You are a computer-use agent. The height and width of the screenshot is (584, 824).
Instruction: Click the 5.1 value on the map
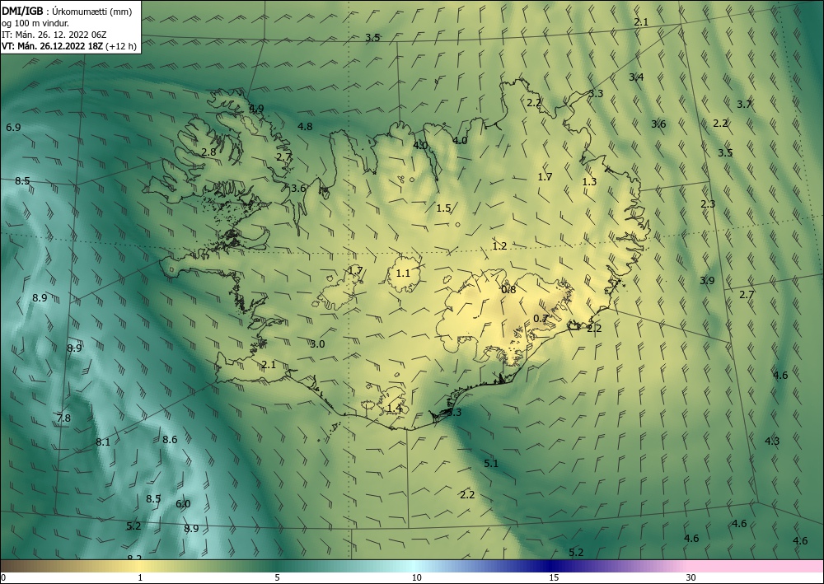point(491,464)
